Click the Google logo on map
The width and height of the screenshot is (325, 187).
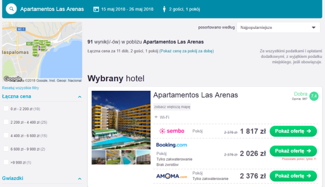[12, 79]
